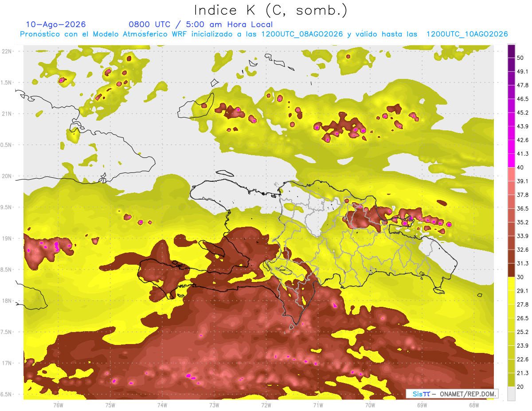Click the "70W" longitude label
The height and width of the screenshot is (411, 532).
370,405
